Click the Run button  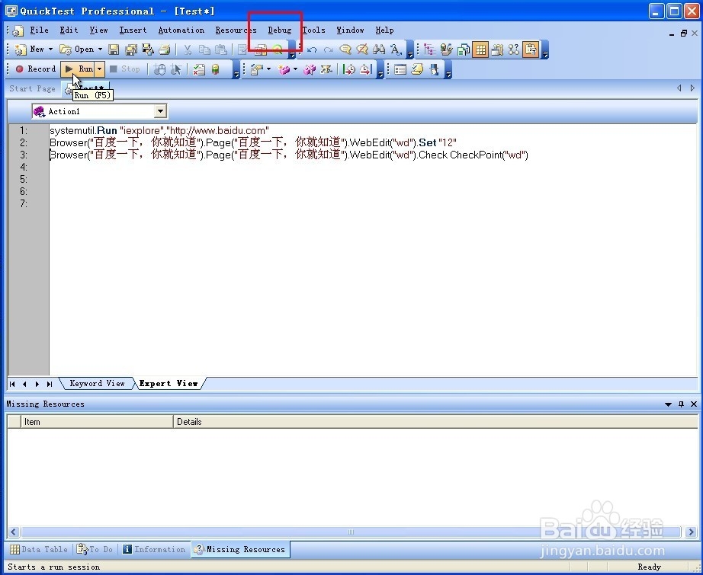[78, 69]
